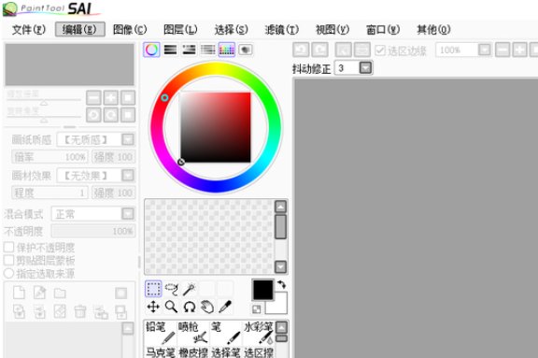
Task: Toggle the color mixer panel icon
Action: [x=208, y=50]
